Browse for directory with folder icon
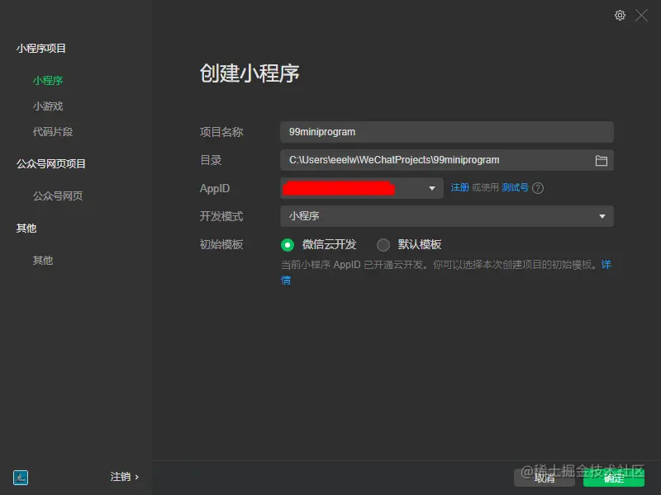This screenshot has width=661, height=495. coord(602,160)
